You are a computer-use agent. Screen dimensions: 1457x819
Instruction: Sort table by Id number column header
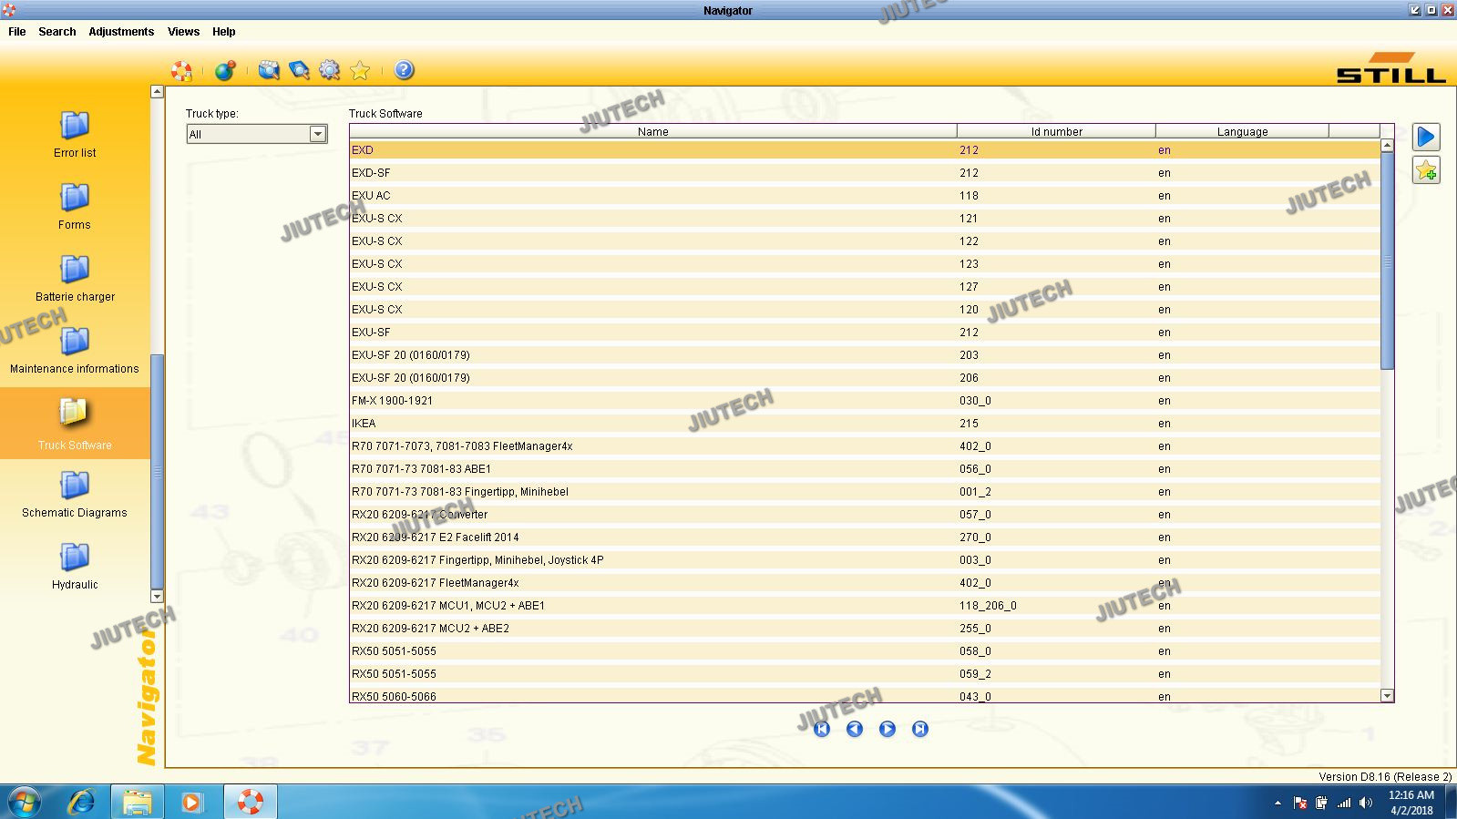pos(1056,131)
